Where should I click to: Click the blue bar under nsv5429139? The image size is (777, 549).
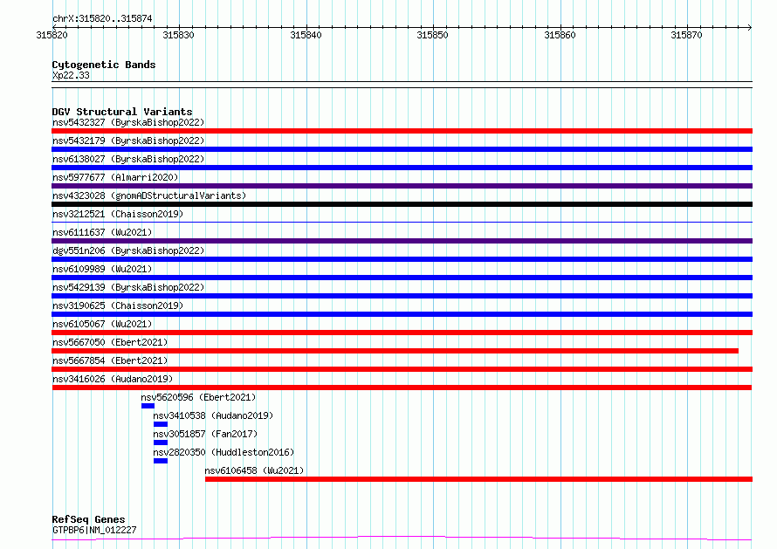pos(402,296)
